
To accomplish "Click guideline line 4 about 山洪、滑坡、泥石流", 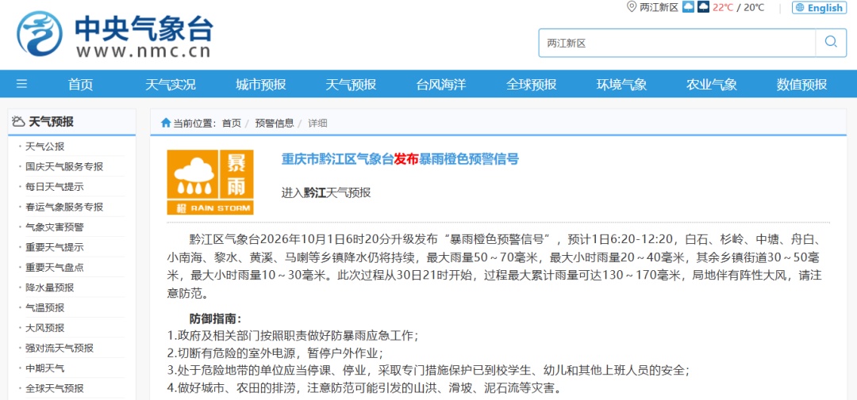I will coord(364,388).
